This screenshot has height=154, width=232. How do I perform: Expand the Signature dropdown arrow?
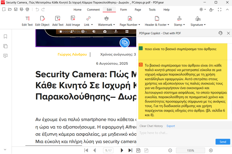click(205, 25)
